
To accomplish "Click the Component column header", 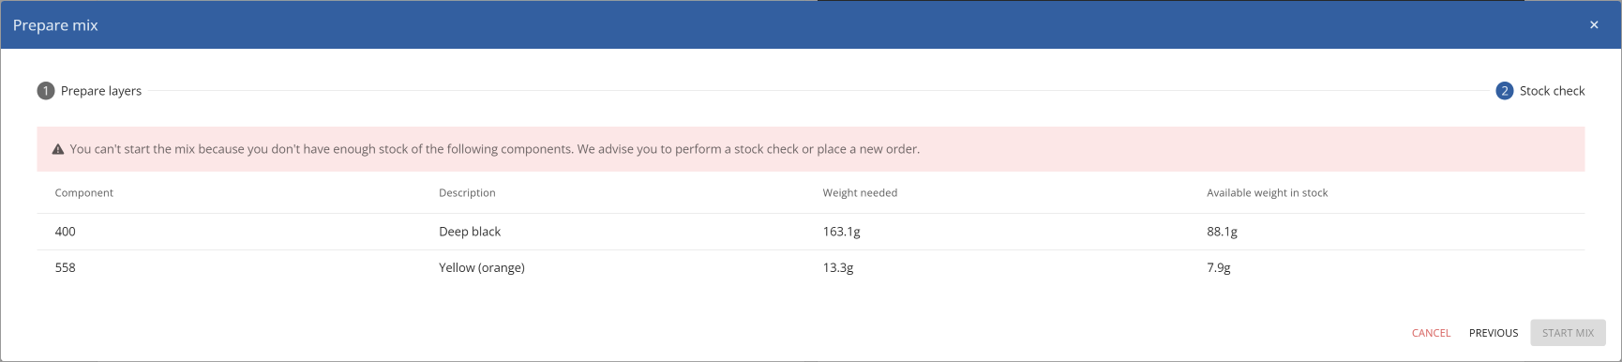I will 84,193.
